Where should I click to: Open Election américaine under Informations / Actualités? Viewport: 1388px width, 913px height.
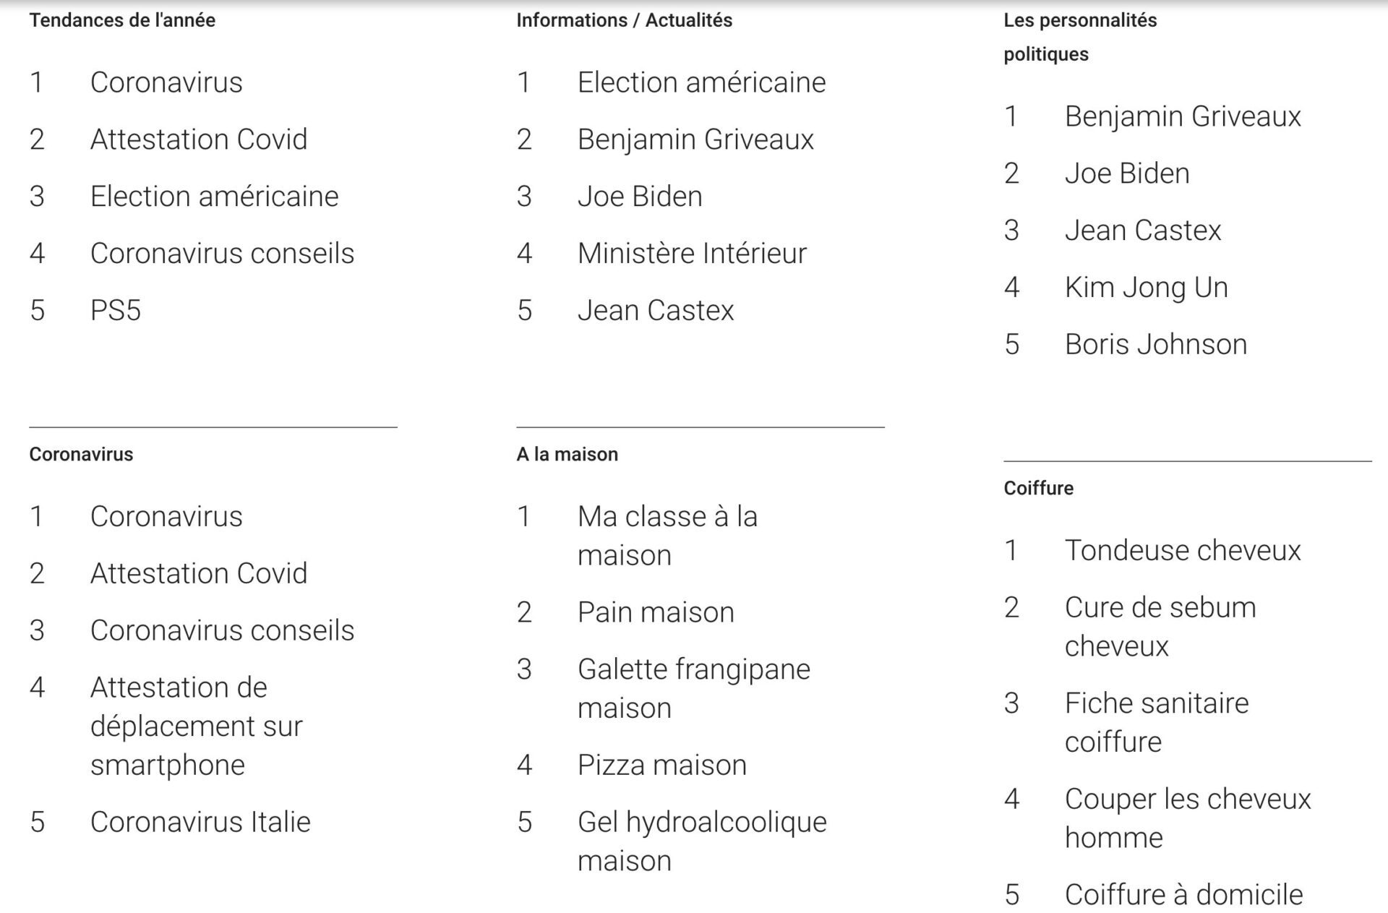[x=701, y=82]
